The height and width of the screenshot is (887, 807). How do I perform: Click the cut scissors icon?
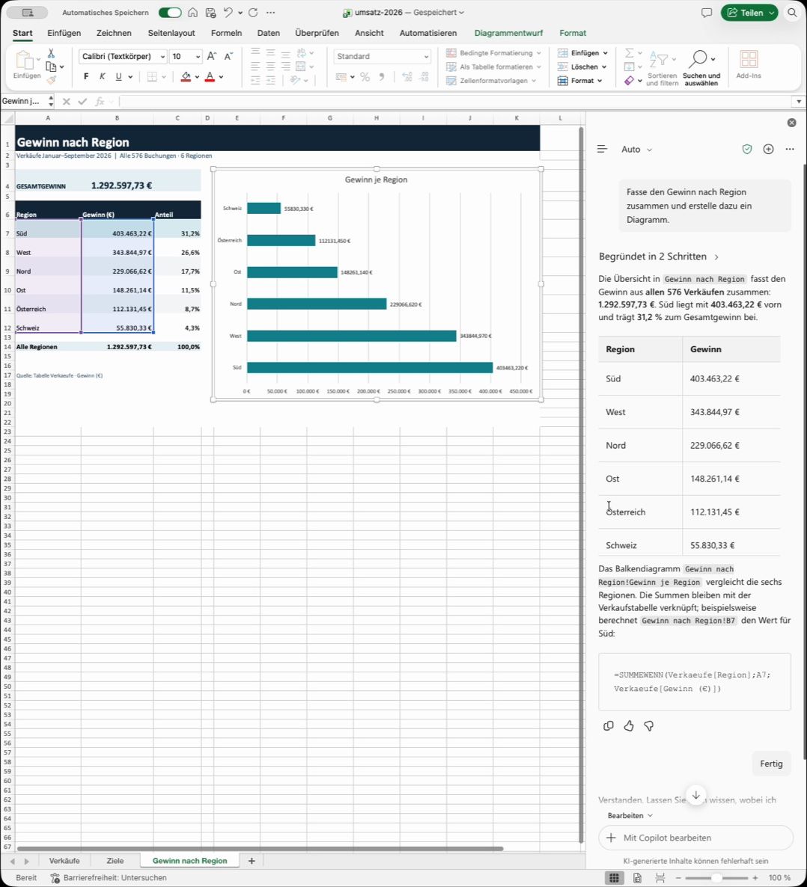[x=51, y=53]
